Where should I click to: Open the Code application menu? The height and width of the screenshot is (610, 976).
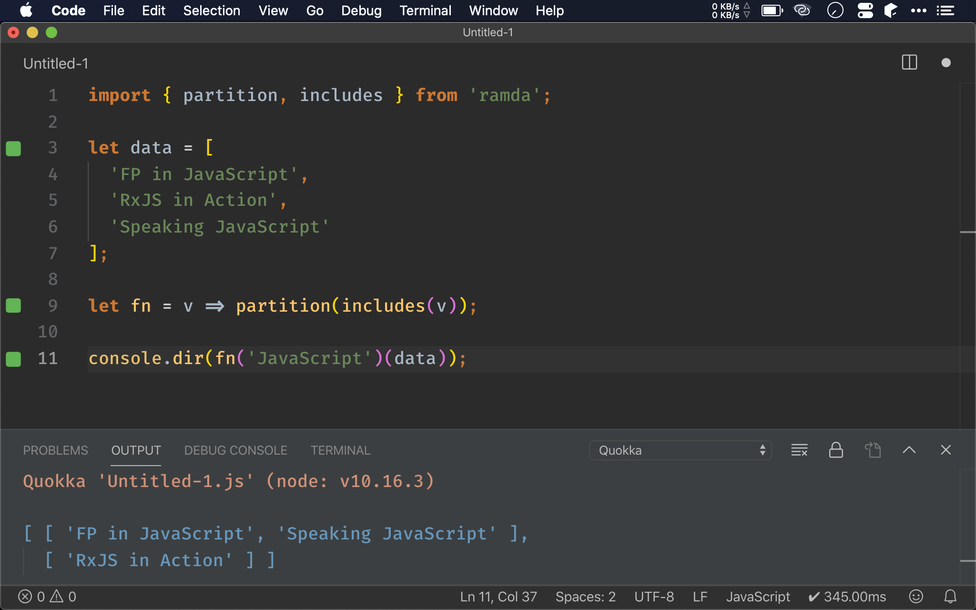(68, 10)
